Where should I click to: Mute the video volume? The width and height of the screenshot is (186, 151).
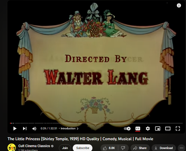(34, 129)
